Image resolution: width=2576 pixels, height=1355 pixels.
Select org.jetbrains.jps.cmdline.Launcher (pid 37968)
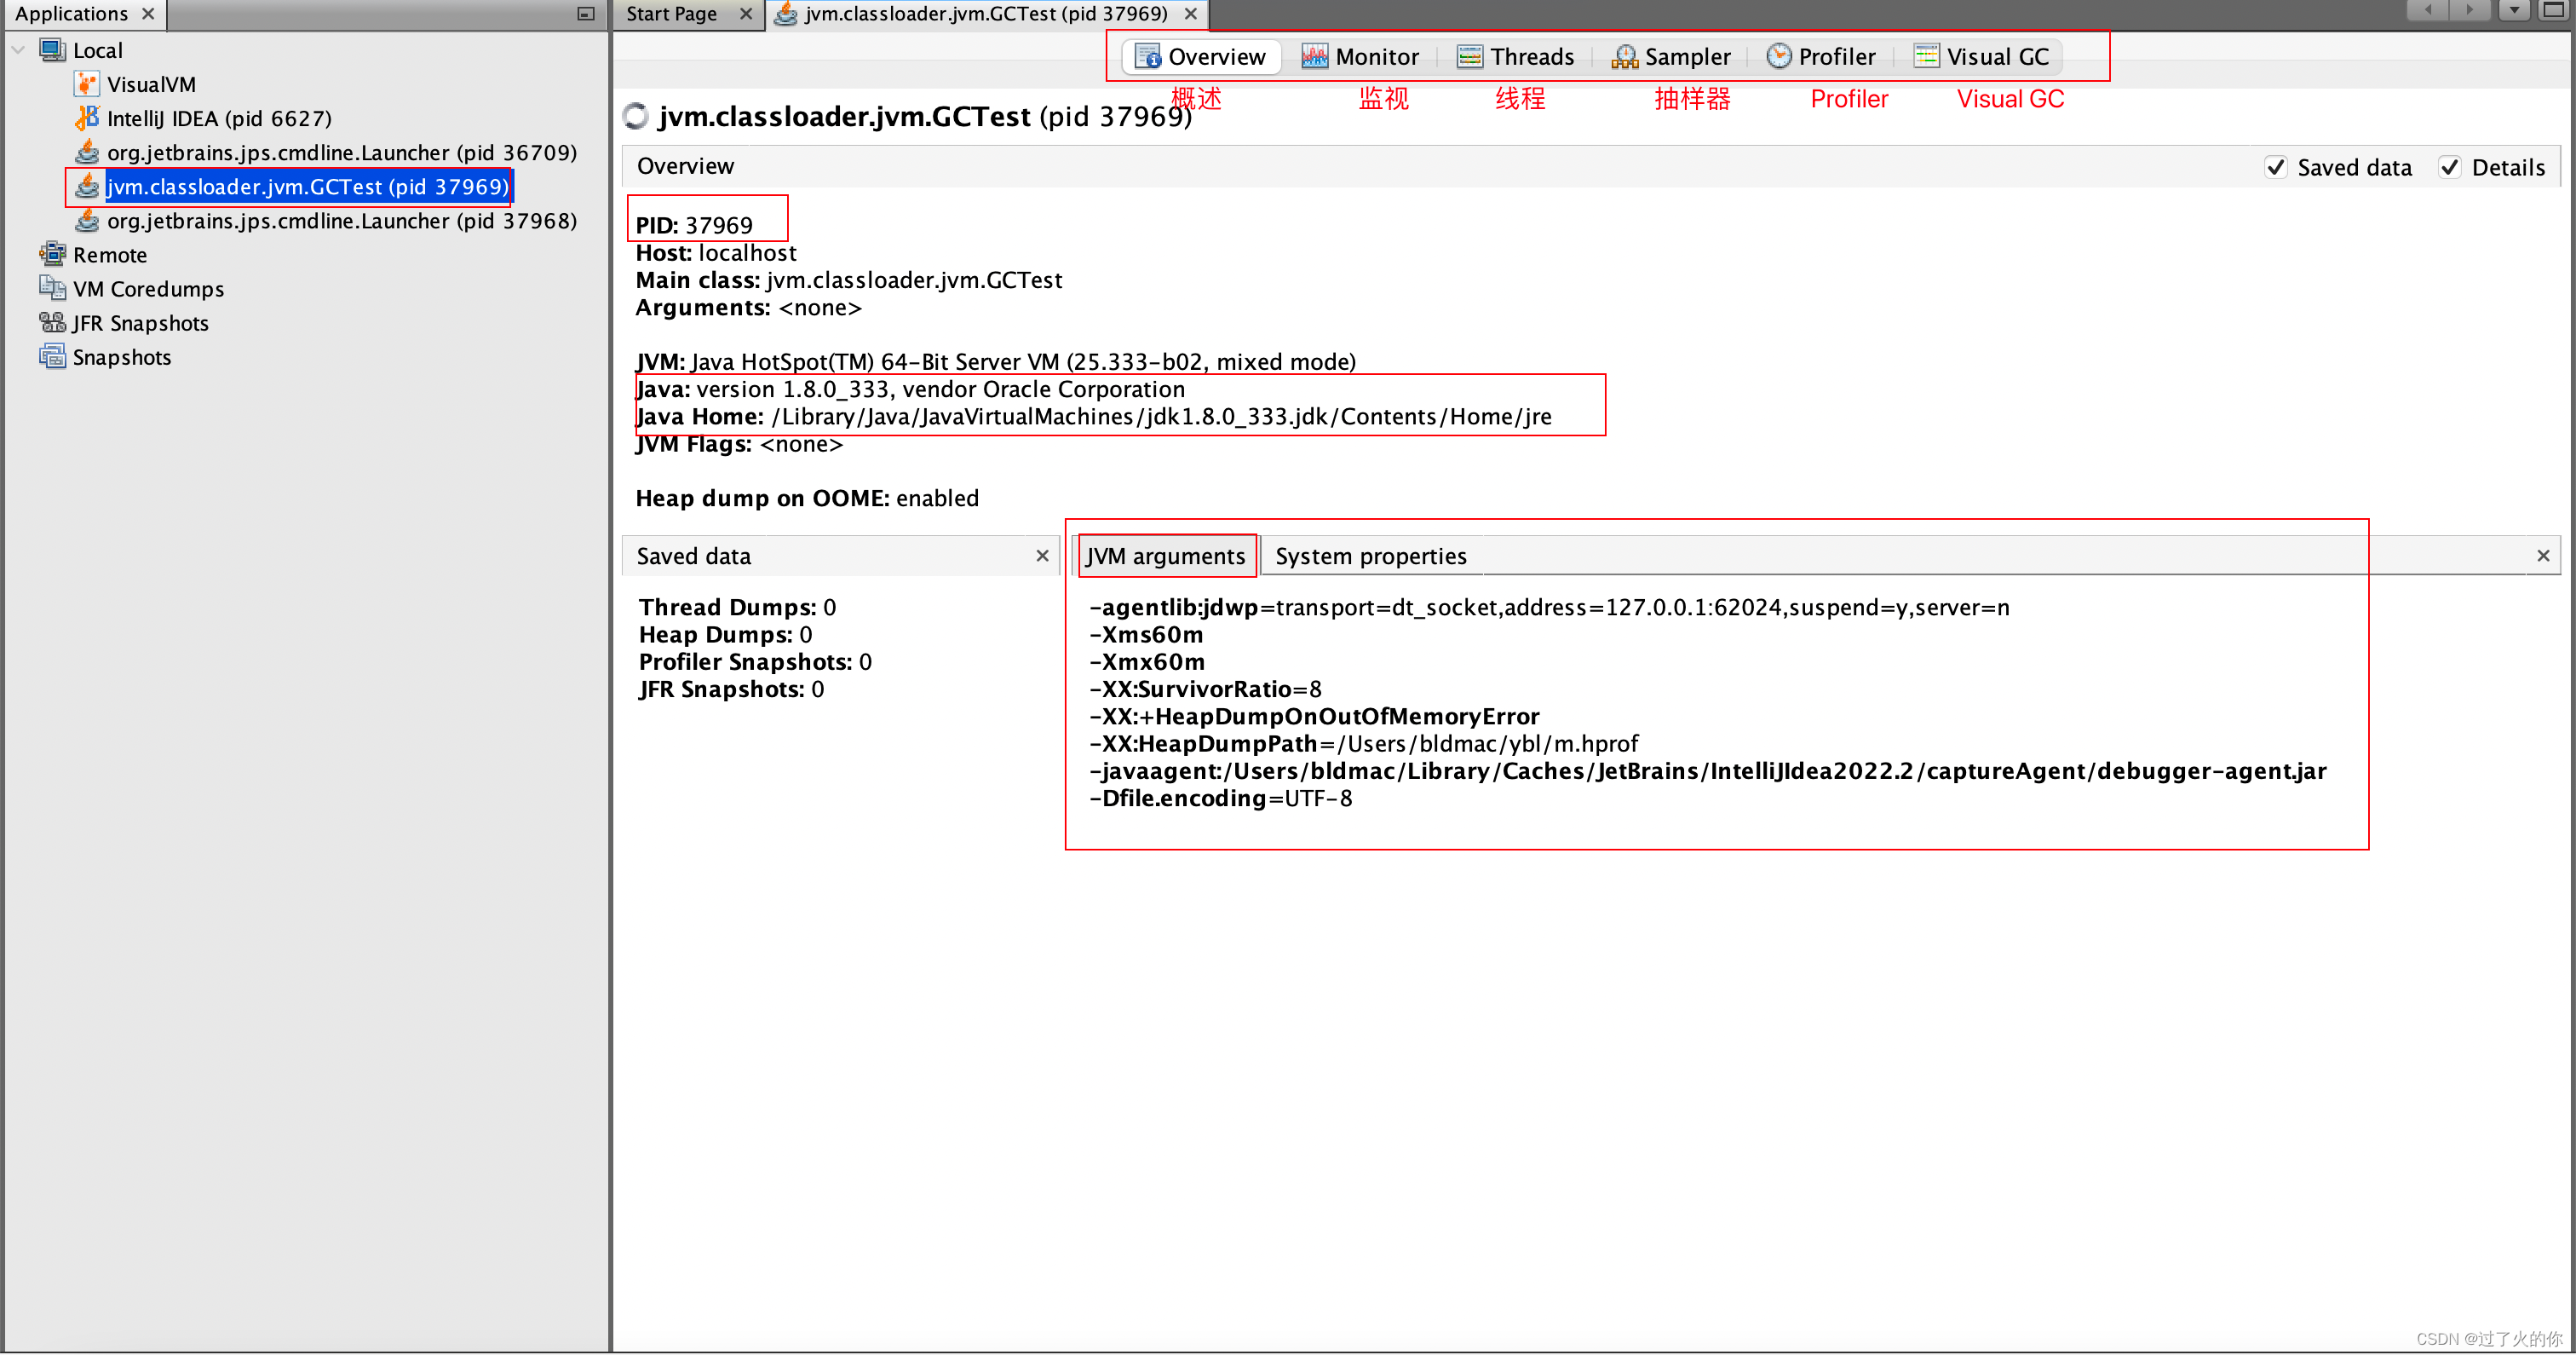341,220
